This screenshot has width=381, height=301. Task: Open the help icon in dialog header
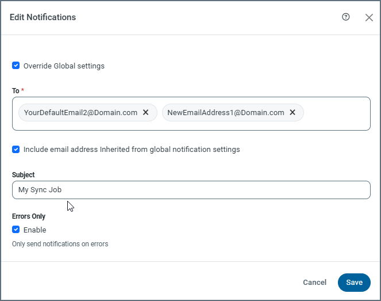[346, 17]
